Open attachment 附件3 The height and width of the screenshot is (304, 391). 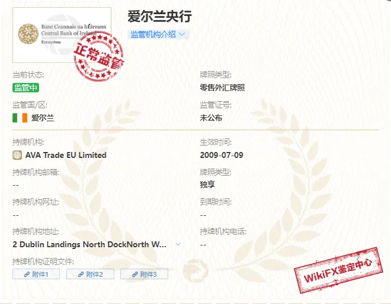144,274
